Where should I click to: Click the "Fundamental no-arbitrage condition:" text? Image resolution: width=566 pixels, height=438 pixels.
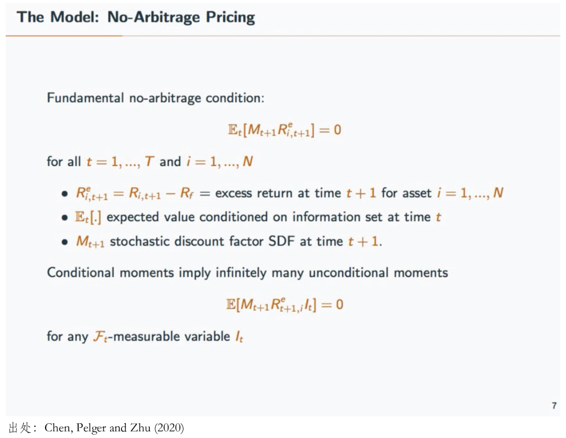156,98
